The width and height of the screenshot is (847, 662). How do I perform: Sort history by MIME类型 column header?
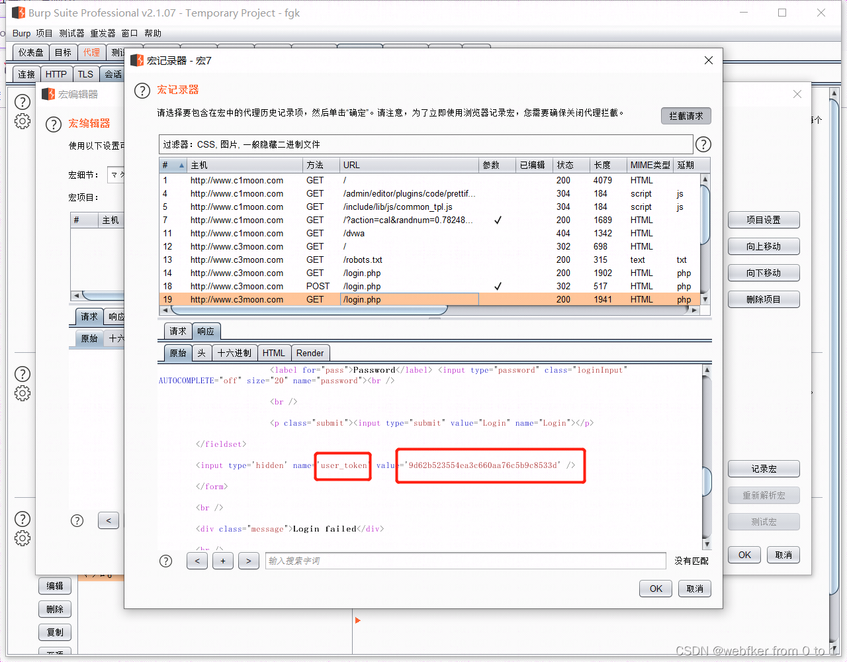(650, 165)
